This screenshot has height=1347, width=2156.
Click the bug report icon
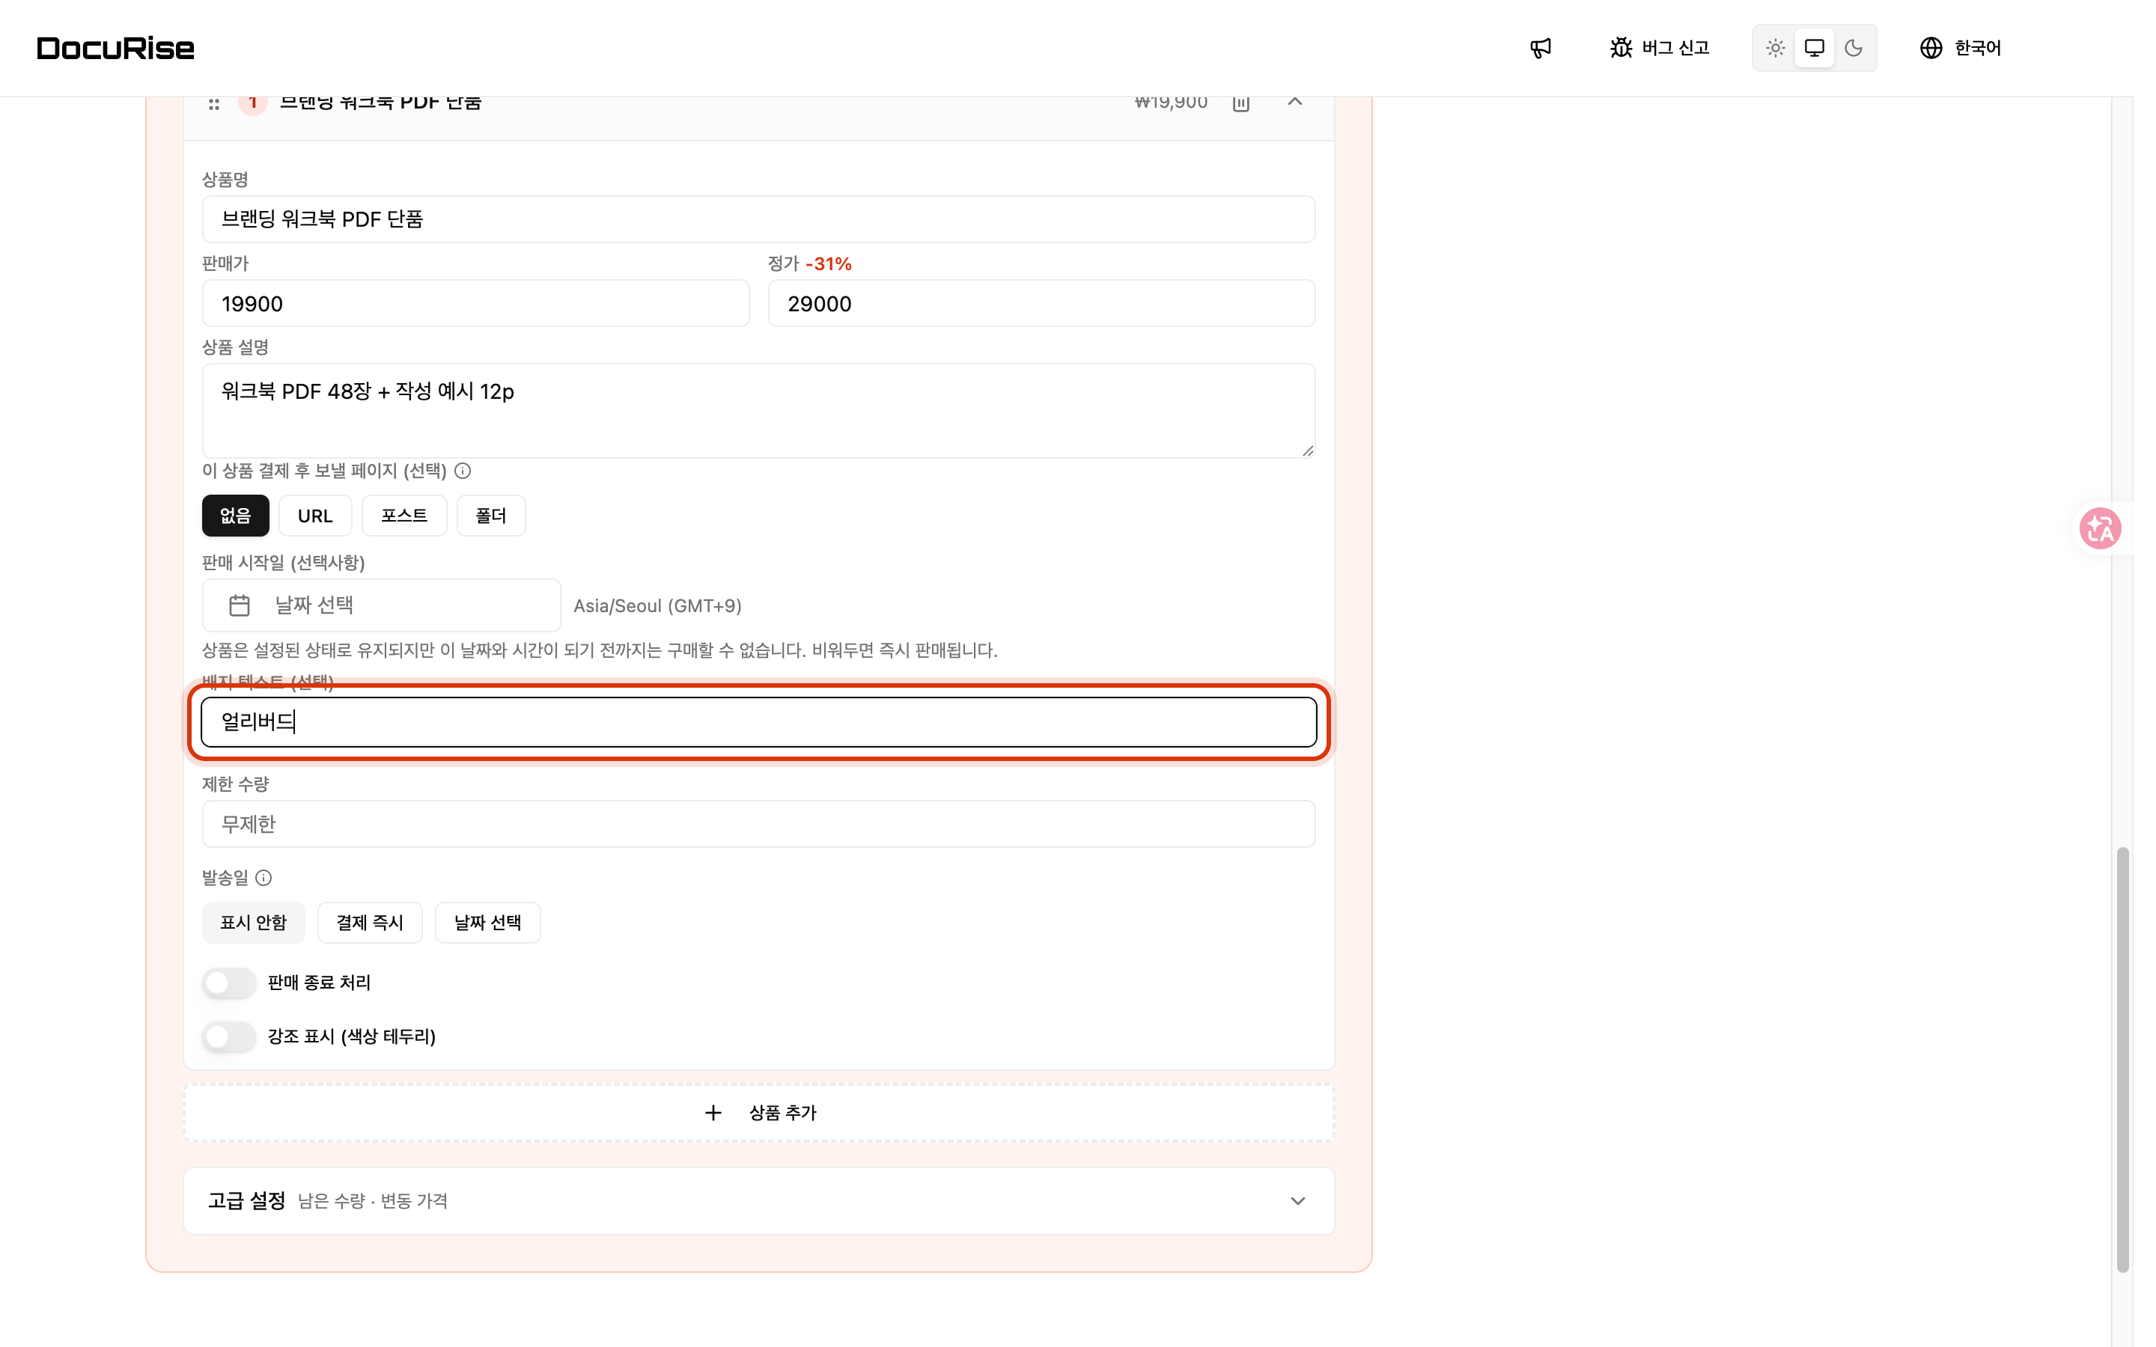click(x=1621, y=48)
